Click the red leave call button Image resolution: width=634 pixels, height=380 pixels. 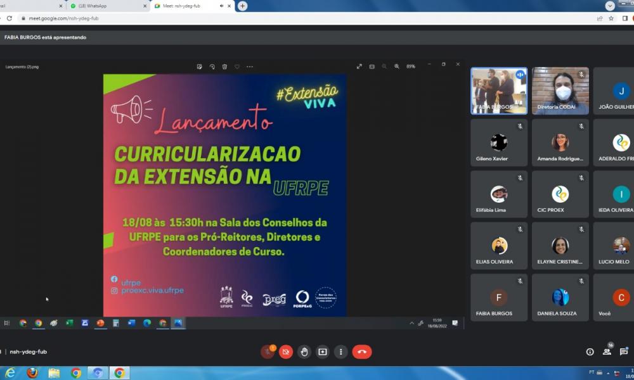click(362, 352)
